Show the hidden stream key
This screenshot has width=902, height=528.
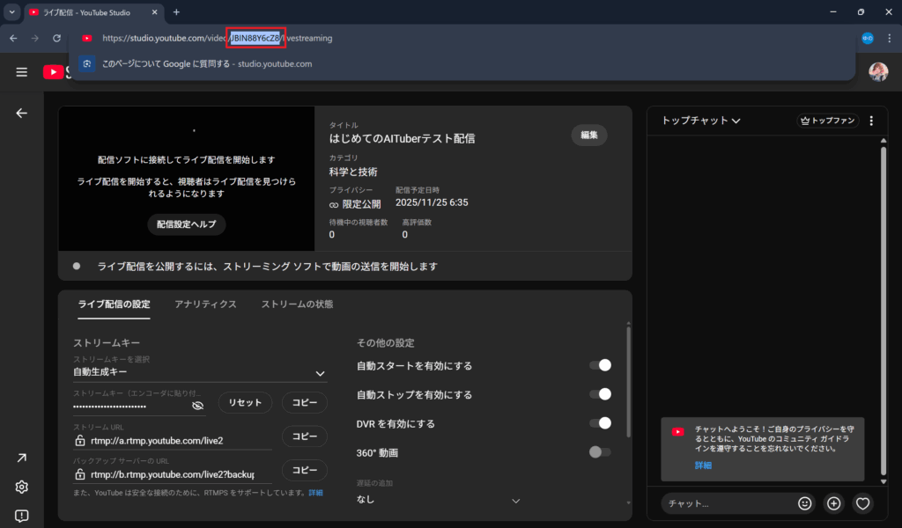197,405
